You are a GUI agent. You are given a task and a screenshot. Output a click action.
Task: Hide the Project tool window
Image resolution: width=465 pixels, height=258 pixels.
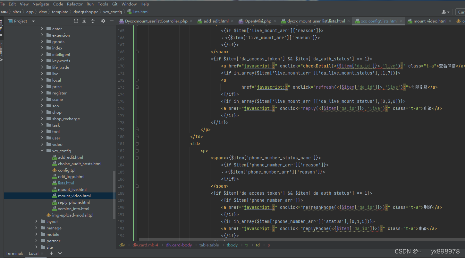pos(112,21)
